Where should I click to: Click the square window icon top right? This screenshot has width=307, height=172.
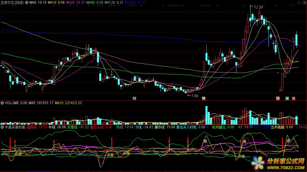click(x=304, y=2)
